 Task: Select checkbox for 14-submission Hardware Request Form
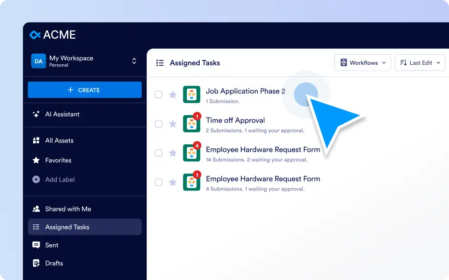(159, 153)
